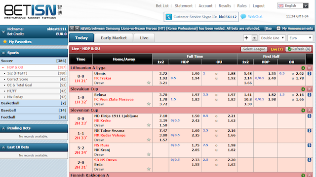Select OE & Total Goal bet type
Viewport: 316px width, 177px height.
(34, 85)
